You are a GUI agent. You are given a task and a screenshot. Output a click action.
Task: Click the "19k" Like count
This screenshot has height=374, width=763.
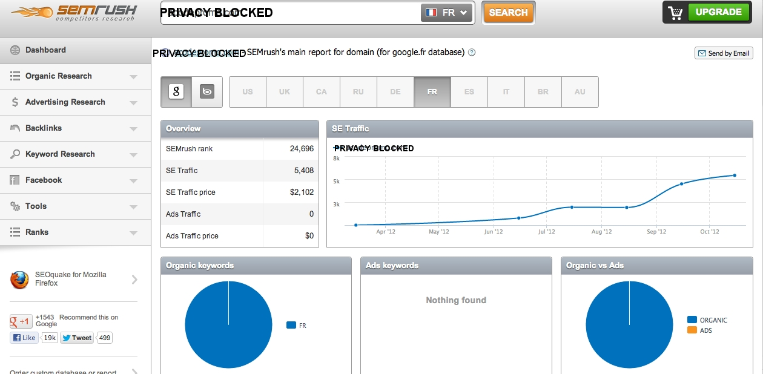coord(50,338)
